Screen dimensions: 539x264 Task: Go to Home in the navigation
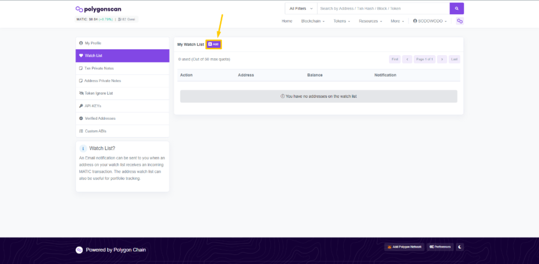tap(287, 22)
